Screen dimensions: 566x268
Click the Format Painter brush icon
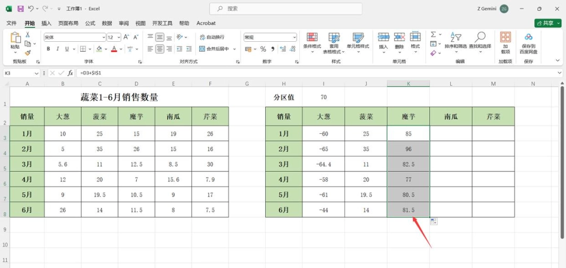[x=27, y=53]
